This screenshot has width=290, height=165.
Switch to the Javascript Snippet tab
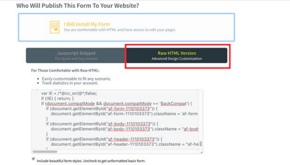pos(76,55)
